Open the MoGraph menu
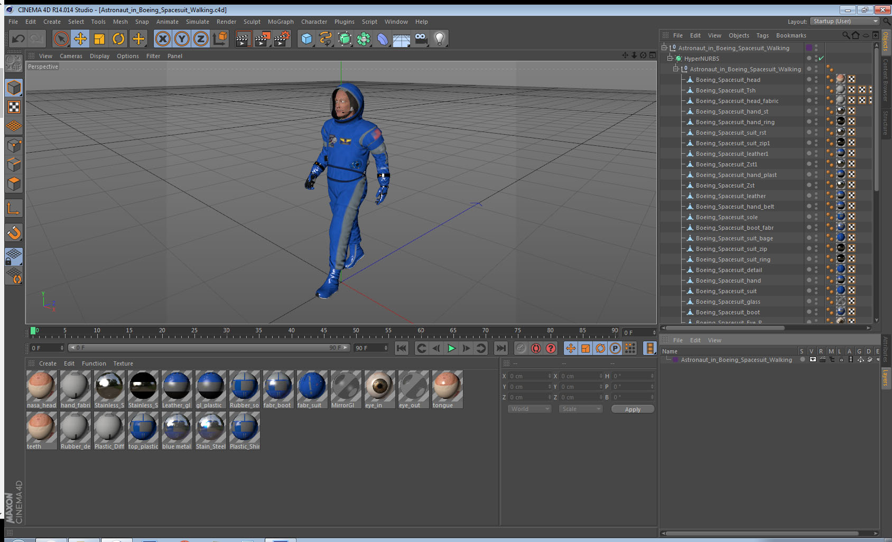 tap(281, 22)
